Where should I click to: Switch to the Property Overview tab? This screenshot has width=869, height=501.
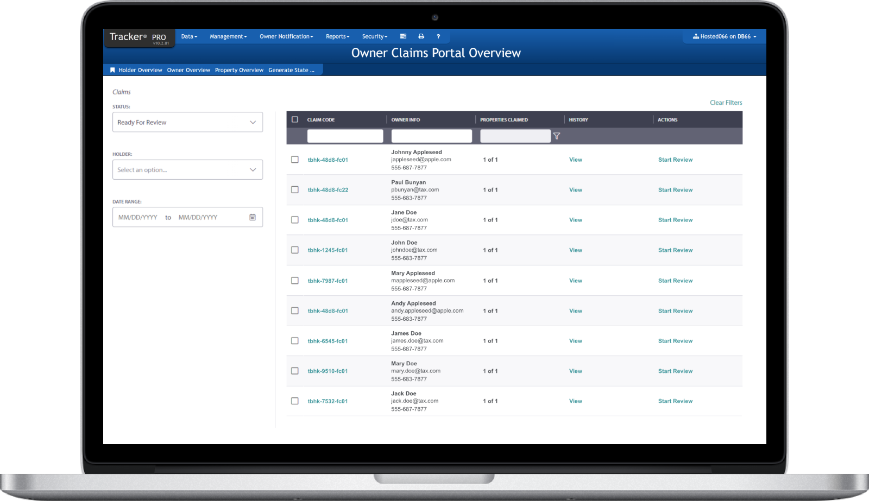(239, 69)
